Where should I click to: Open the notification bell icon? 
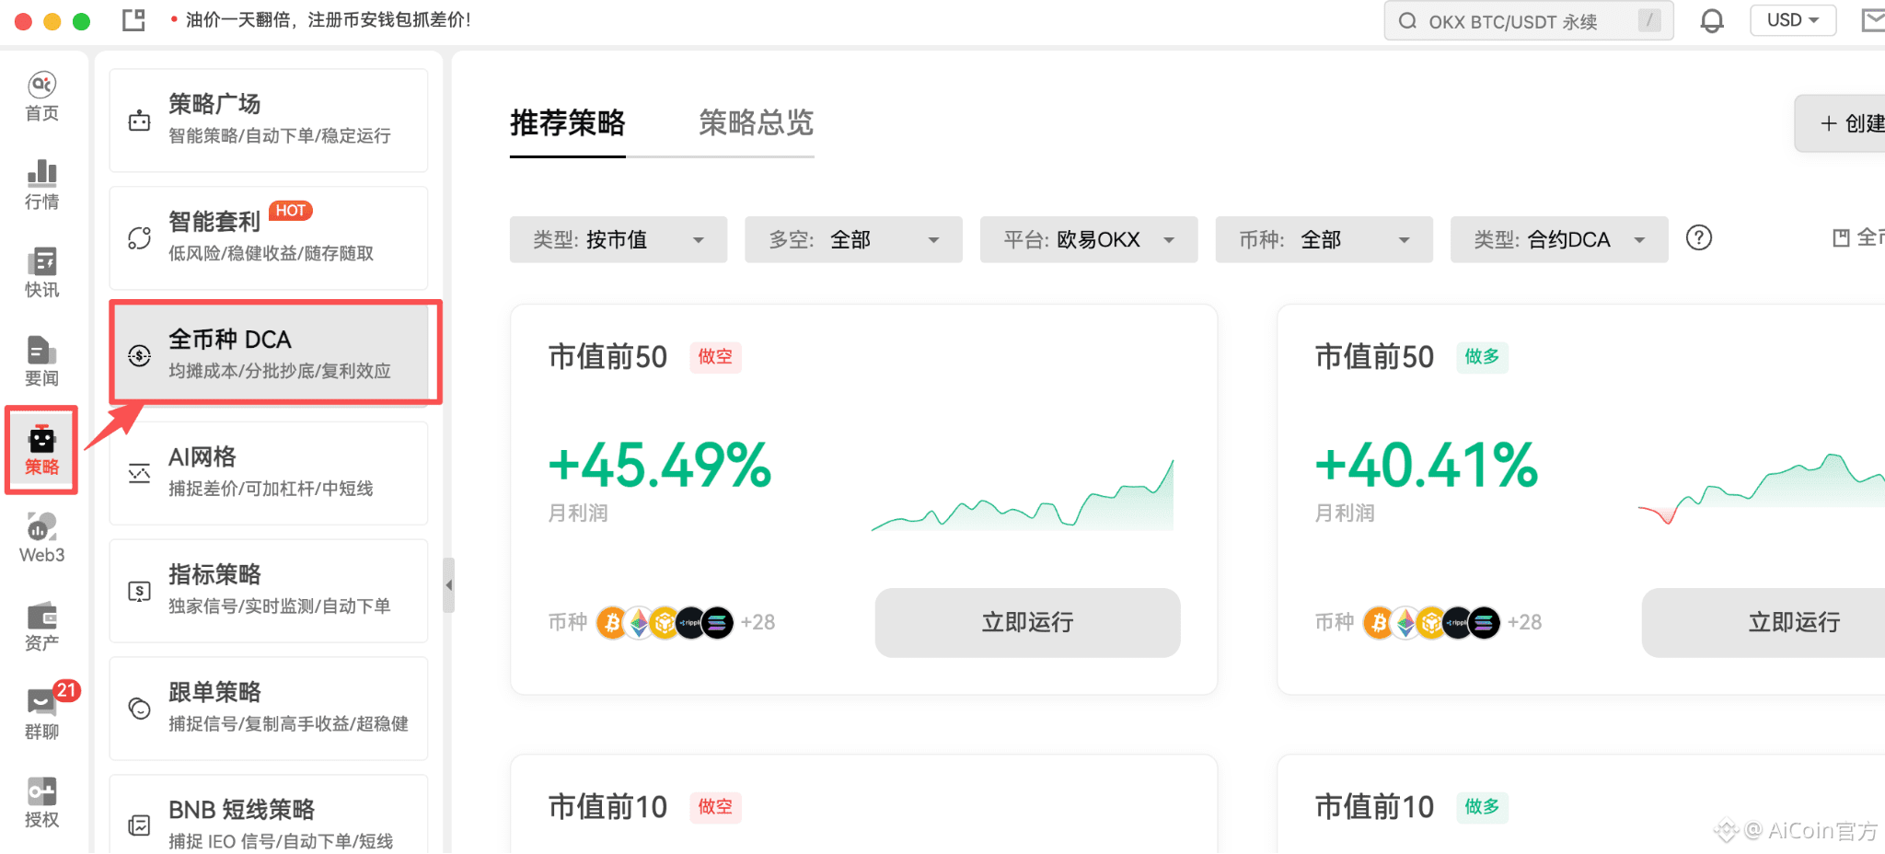[1712, 19]
